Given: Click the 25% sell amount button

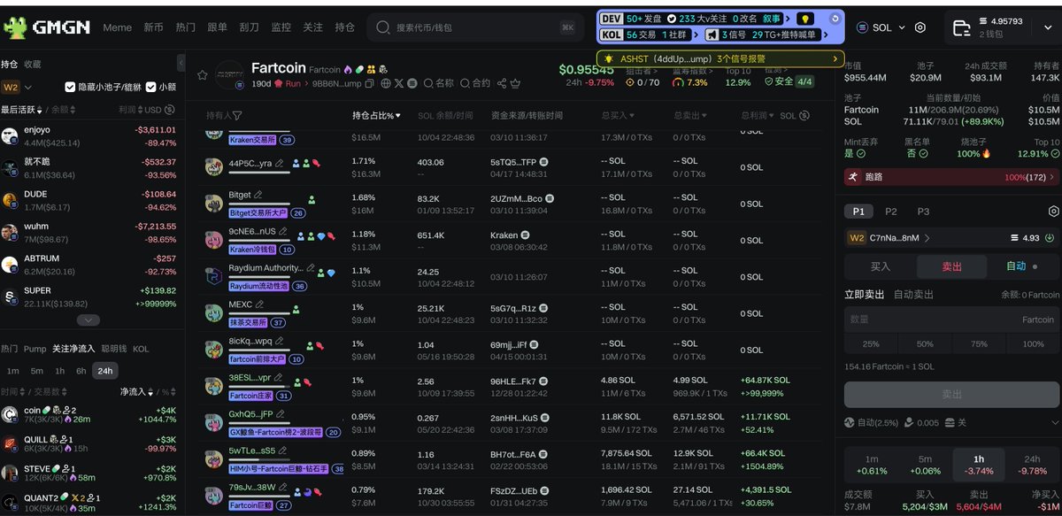Looking at the screenshot, I should (871, 343).
